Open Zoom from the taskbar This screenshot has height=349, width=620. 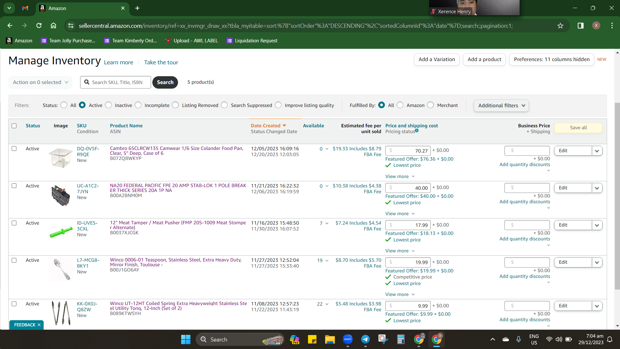pyautogui.click(x=348, y=340)
